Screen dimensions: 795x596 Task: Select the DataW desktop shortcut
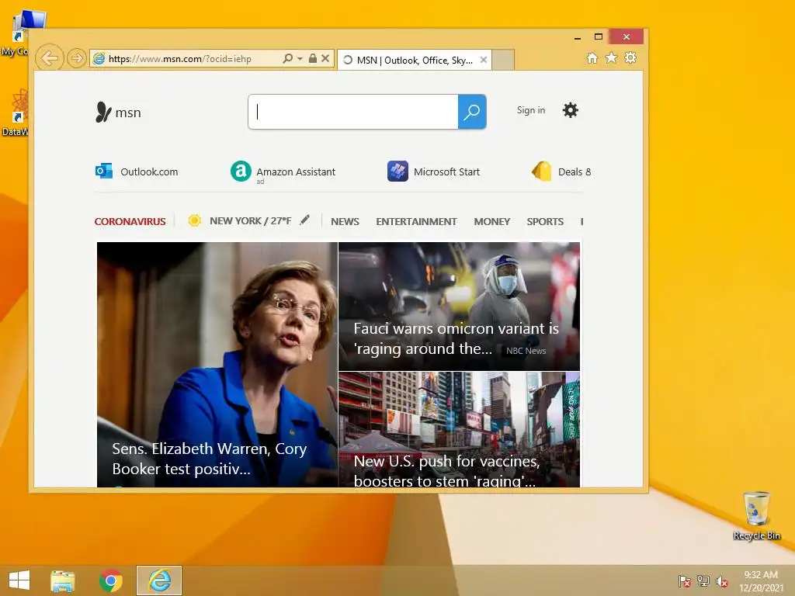(14, 112)
